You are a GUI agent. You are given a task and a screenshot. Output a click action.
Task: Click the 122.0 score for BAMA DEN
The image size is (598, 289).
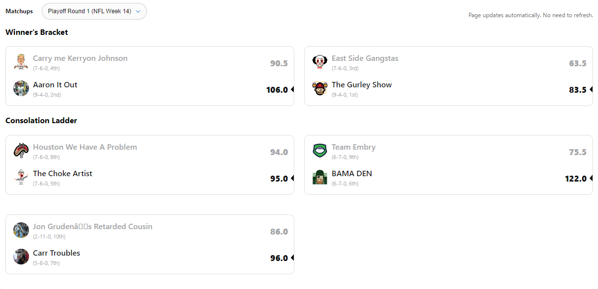coord(576,179)
